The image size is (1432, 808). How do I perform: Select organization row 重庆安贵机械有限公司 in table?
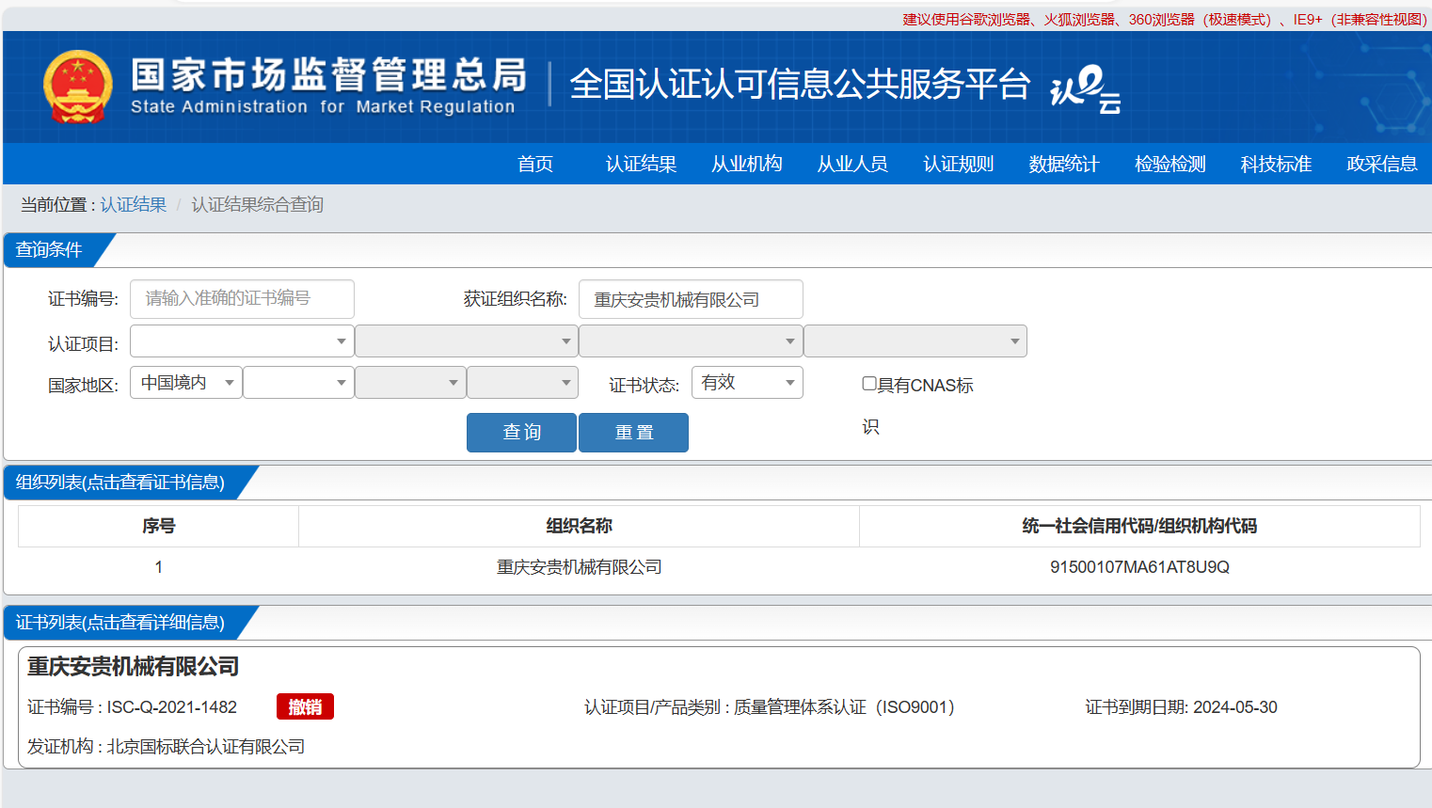coord(579,567)
